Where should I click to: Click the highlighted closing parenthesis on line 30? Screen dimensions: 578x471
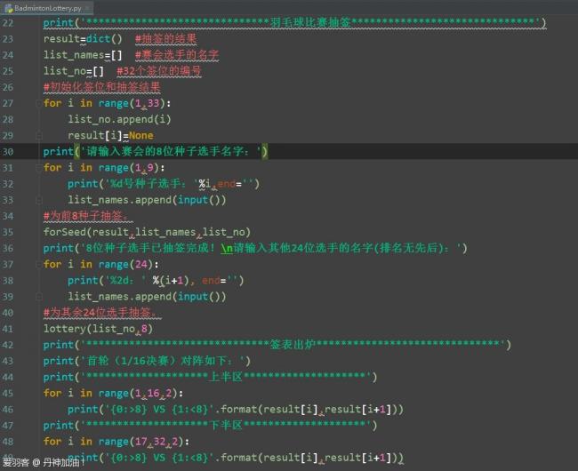[264, 151]
